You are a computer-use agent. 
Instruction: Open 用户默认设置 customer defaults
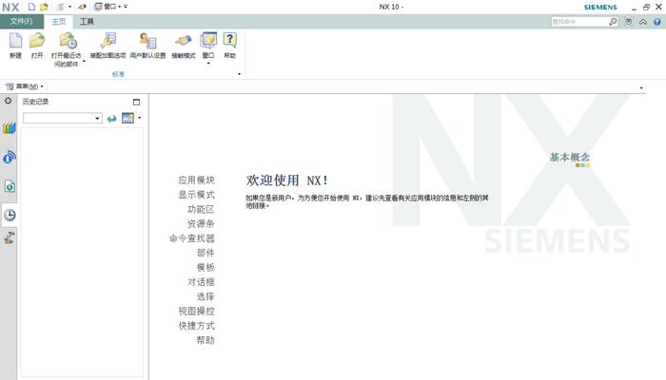[x=147, y=46]
